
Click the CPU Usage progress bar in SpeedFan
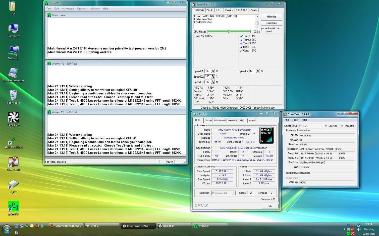click(x=229, y=32)
